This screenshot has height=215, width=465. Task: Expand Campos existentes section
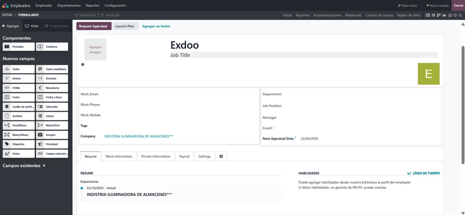(24, 166)
